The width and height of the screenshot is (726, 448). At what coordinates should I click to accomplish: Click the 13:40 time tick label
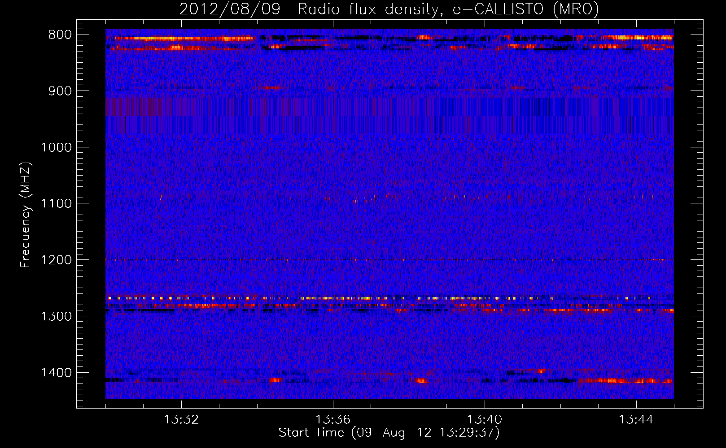pyautogui.click(x=485, y=420)
